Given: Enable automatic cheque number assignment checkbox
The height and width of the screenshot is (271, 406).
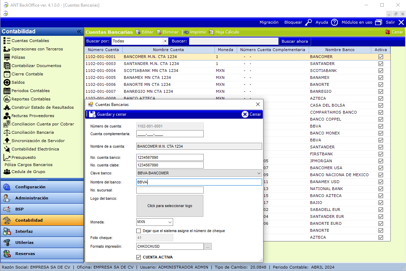Looking at the screenshot, I should (139, 231).
